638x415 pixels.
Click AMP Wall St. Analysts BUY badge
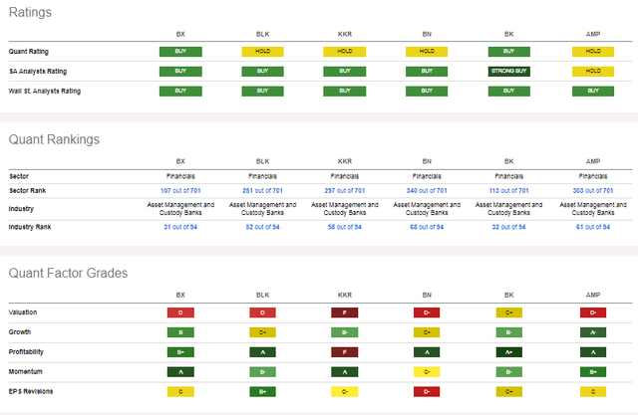tap(593, 92)
